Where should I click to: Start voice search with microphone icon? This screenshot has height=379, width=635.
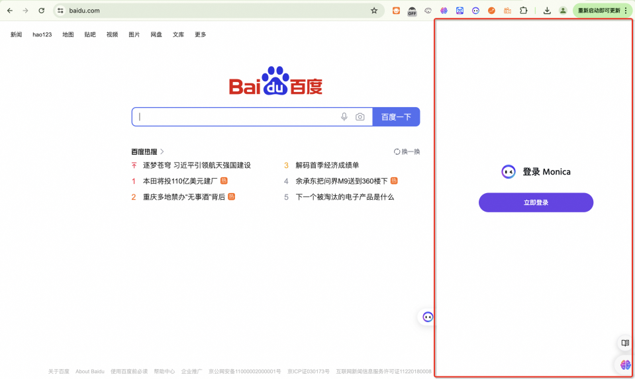pyautogui.click(x=344, y=117)
